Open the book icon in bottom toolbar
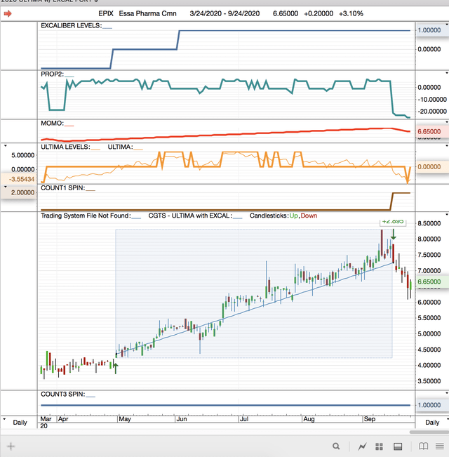 (423, 446)
